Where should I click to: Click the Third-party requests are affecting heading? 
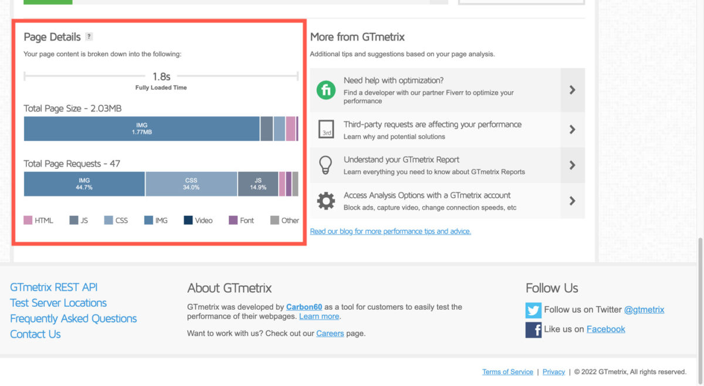point(432,124)
